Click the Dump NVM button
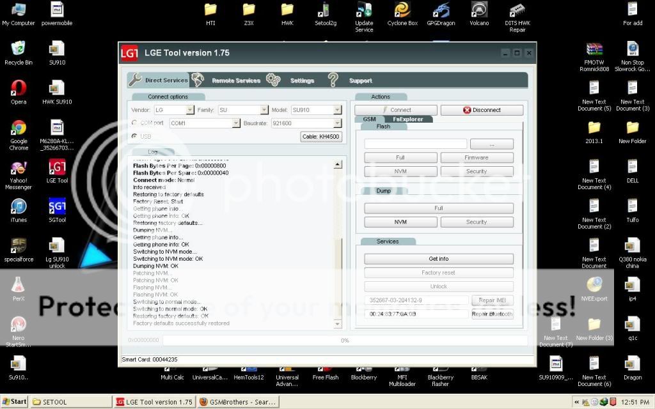 coord(400,222)
